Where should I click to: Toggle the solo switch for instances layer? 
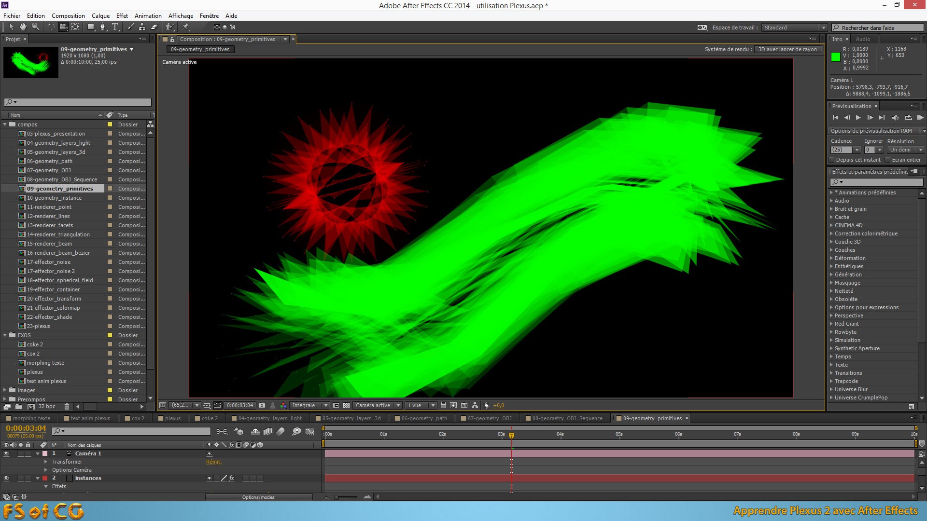tap(18, 478)
